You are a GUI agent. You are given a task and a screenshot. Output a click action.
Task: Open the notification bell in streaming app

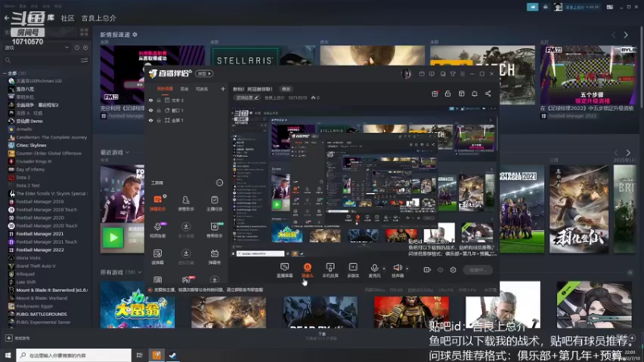click(474, 93)
